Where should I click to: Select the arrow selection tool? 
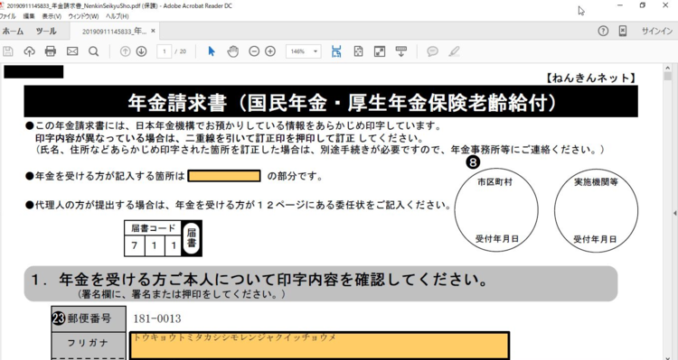[212, 51]
